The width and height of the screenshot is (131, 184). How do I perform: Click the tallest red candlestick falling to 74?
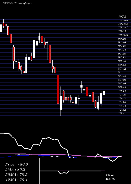pos(58,89)
